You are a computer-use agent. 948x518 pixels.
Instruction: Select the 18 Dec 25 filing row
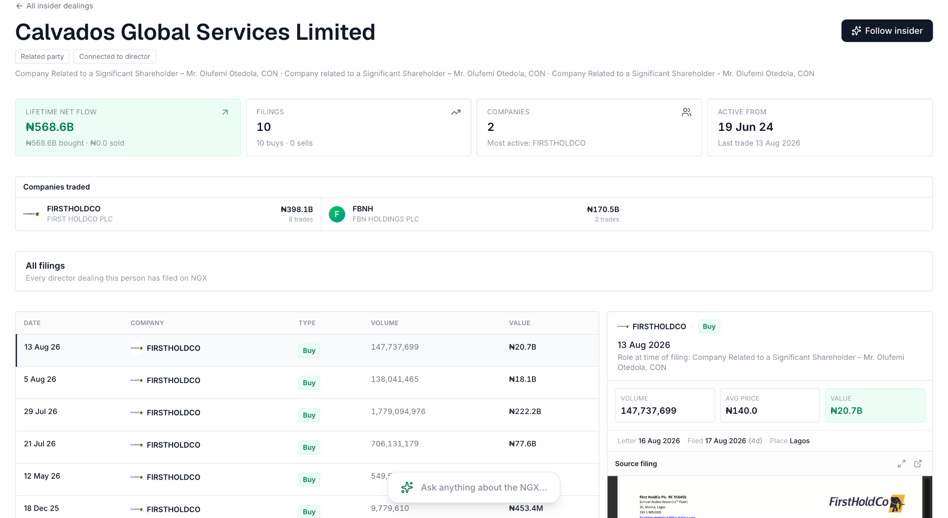click(307, 507)
